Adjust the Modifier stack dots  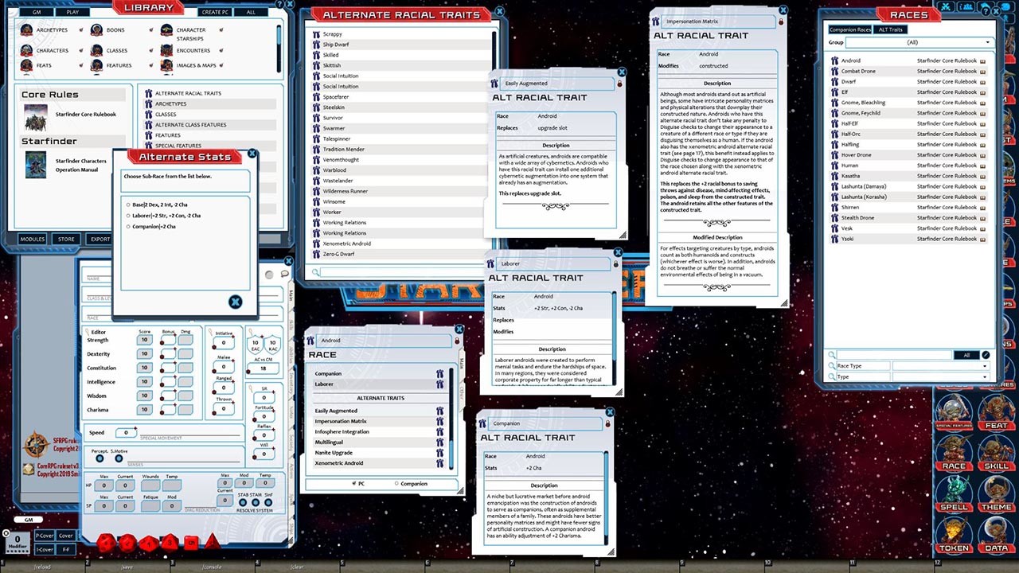[x=18, y=551]
